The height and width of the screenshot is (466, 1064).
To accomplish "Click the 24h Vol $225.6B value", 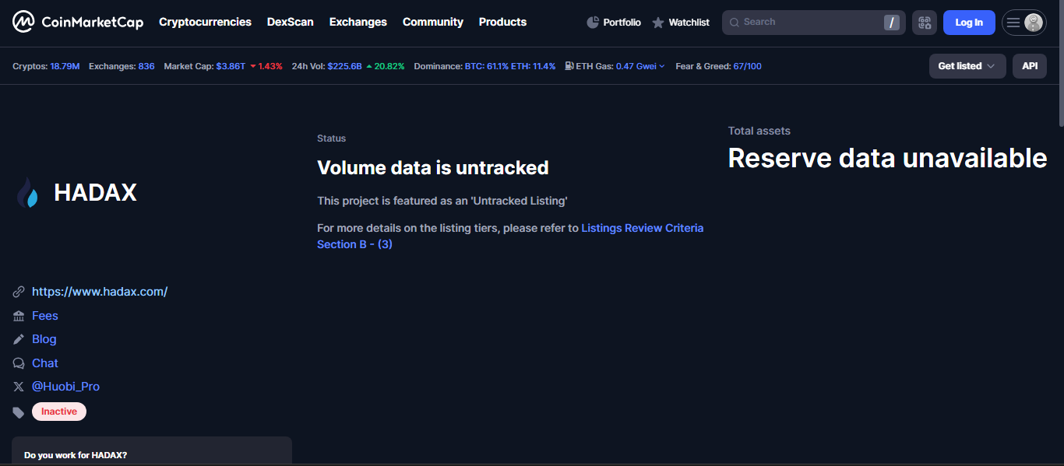I will tap(345, 66).
